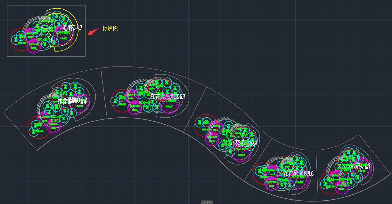Select the white 毛鹃C 4.7 plant label
The width and height of the screenshot is (392, 204).
click(x=72, y=28)
